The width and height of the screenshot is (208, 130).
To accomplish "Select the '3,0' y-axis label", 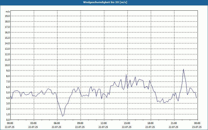I will pyautogui.click(x=8, y=103).
